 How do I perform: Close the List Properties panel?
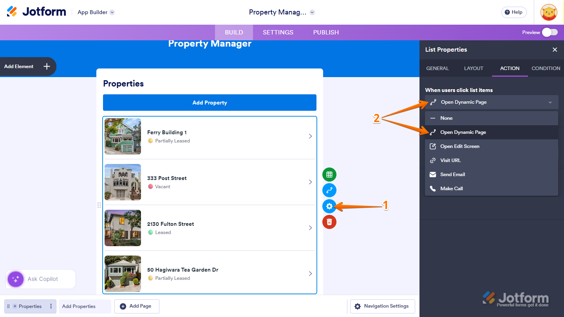point(555,50)
